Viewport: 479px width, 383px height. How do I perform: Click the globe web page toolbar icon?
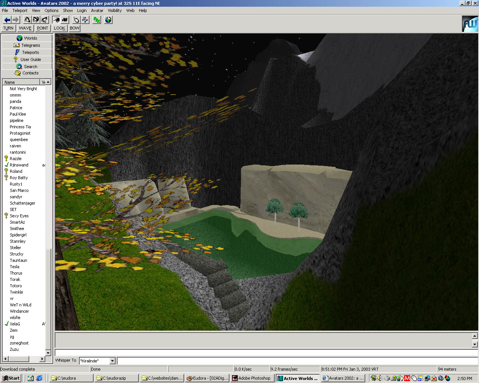(x=108, y=20)
